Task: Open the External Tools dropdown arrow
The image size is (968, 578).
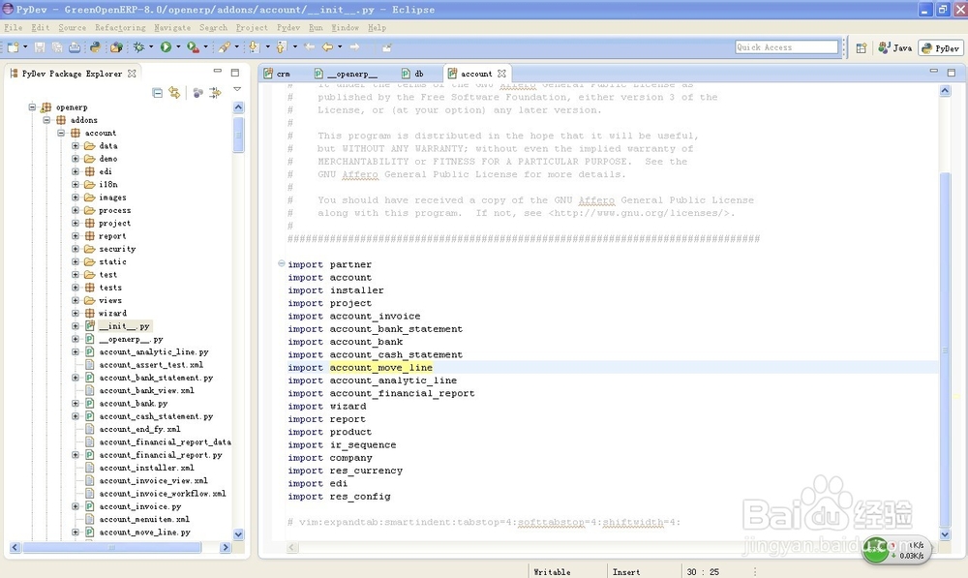Action: pos(205,46)
